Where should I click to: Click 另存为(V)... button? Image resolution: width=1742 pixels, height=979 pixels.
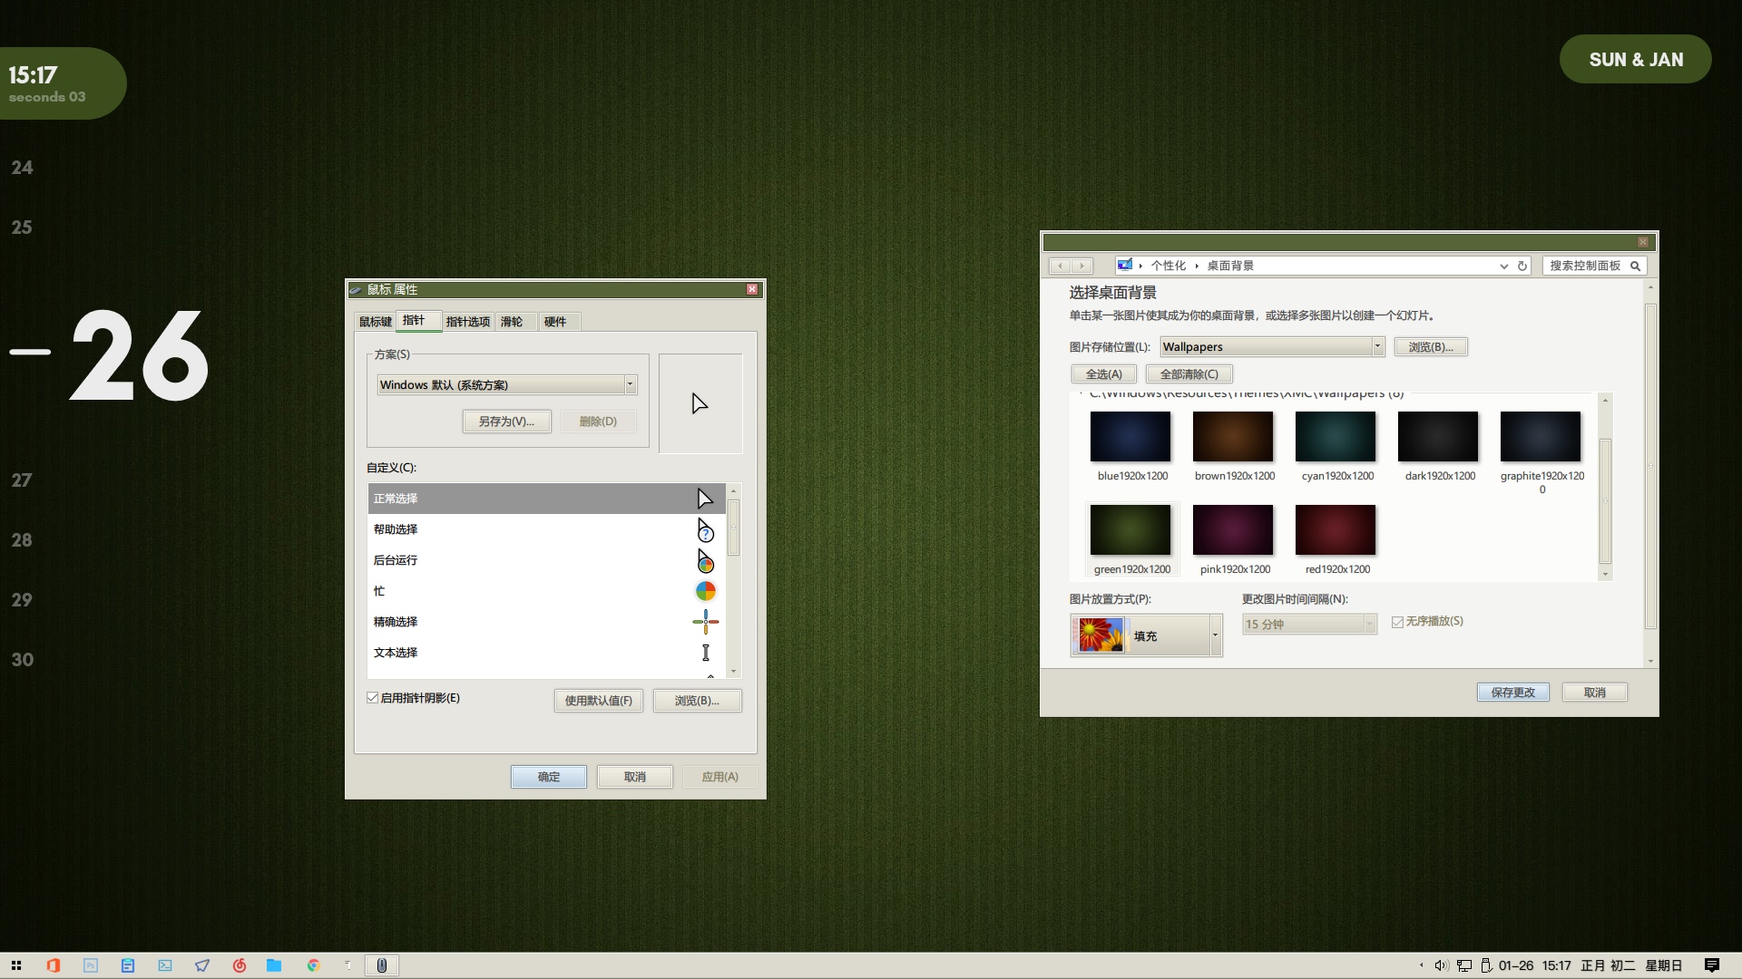pyautogui.click(x=506, y=422)
